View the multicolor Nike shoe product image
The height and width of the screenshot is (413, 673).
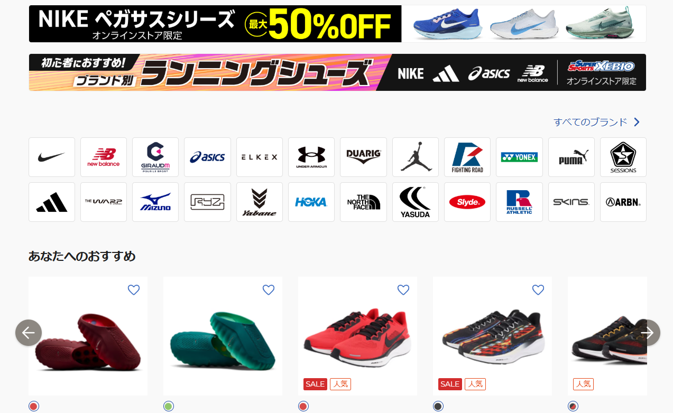(x=492, y=336)
